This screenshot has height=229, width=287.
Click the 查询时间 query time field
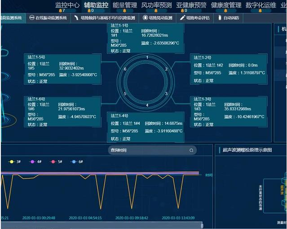tap(152, 150)
